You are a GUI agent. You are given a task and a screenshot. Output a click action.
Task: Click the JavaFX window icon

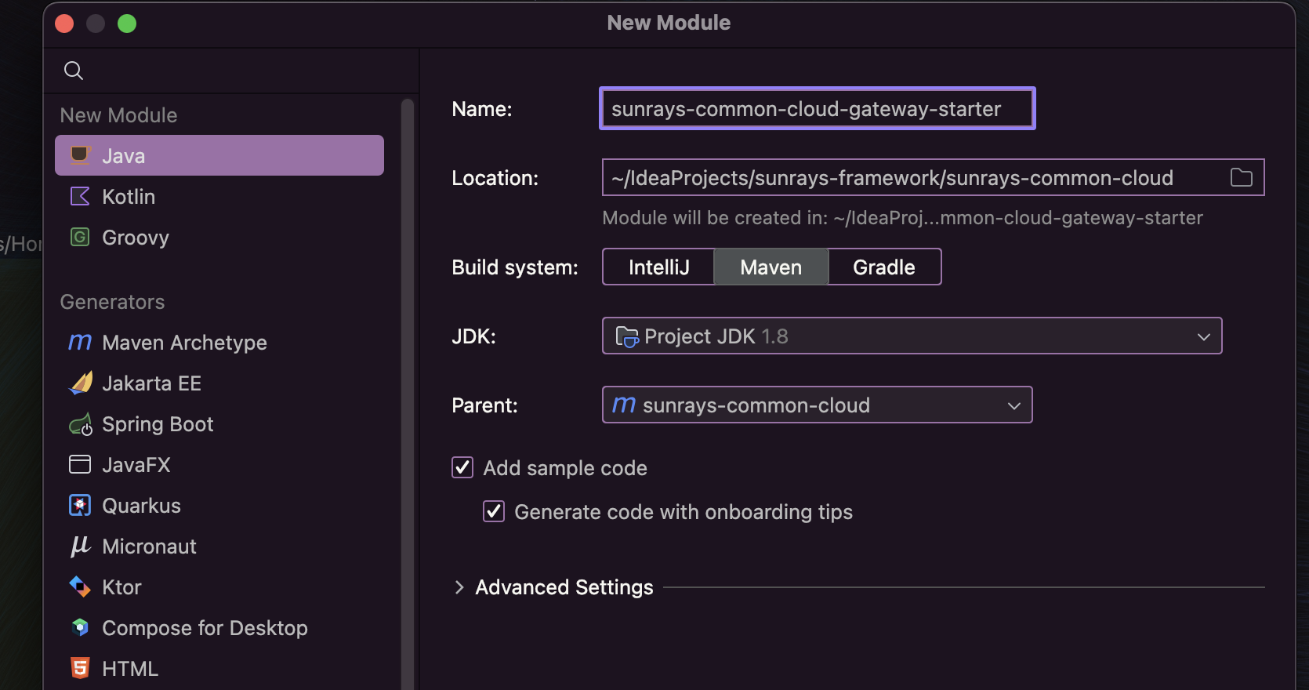(80, 464)
